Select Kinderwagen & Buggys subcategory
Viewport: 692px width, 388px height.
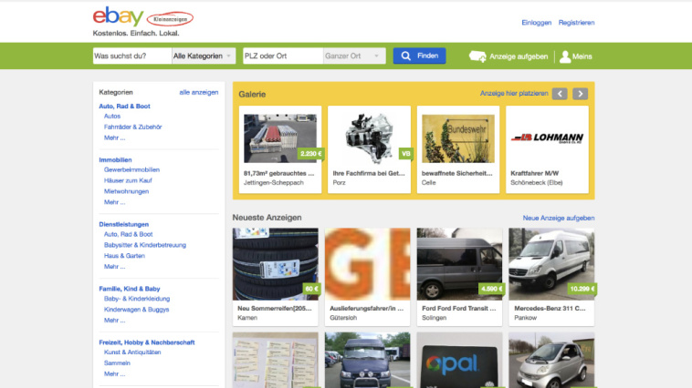pyautogui.click(x=136, y=309)
